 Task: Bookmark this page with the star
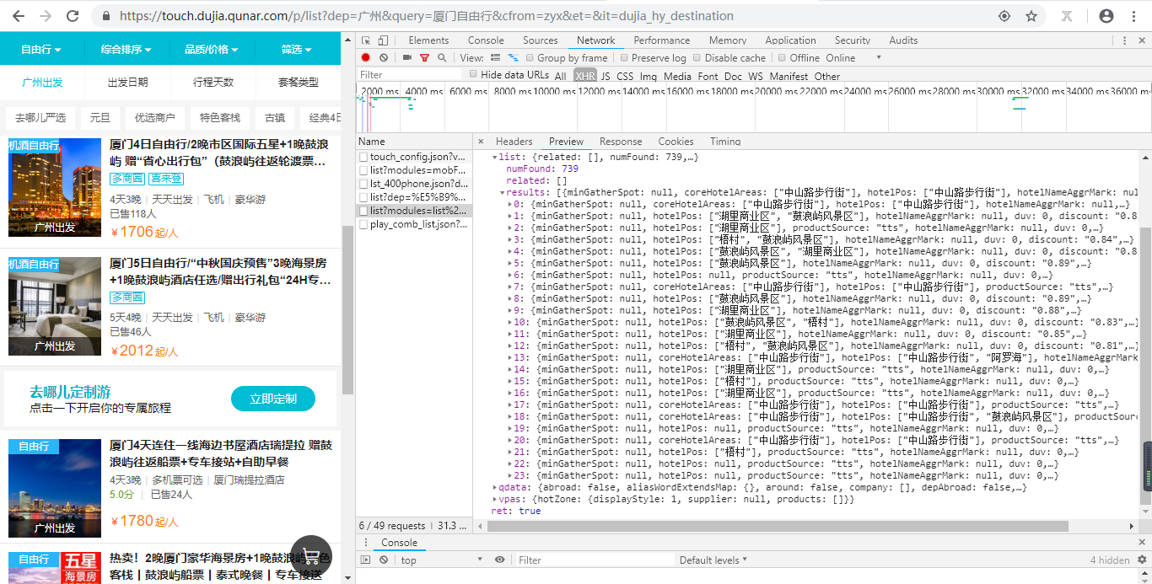click(1031, 16)
